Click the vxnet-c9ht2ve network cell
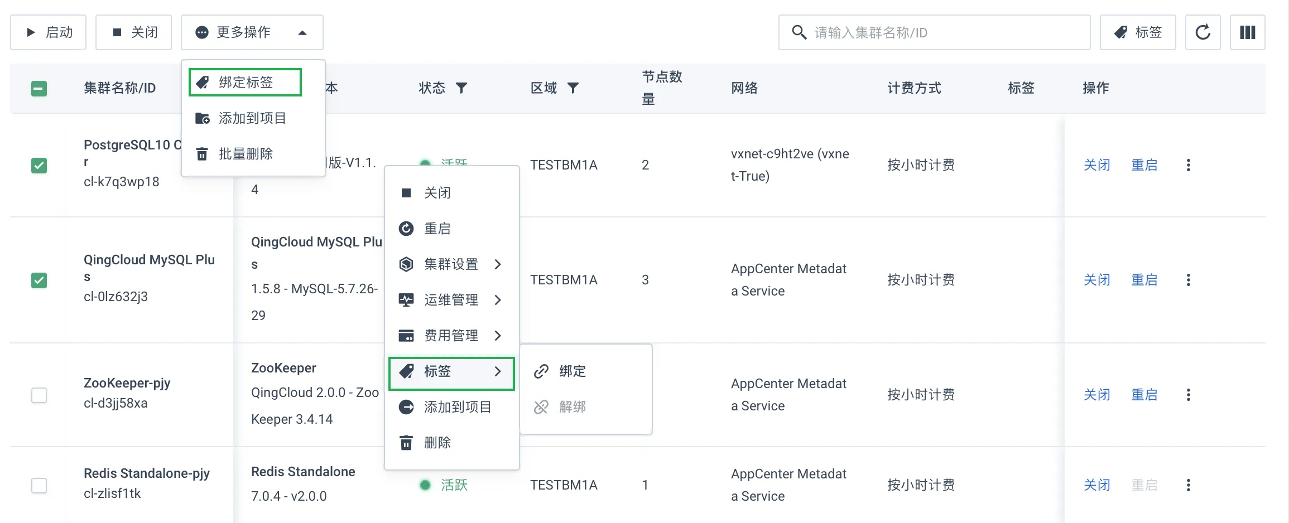The image size is (1289, 523). coord(790,165)
